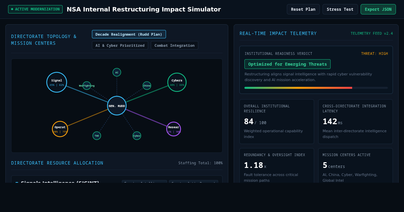Screen dimensions: 404x212
Task: Click the Real-Time Impact Telemetry heading
Action: pyautogui.click(x=278, y=33)
